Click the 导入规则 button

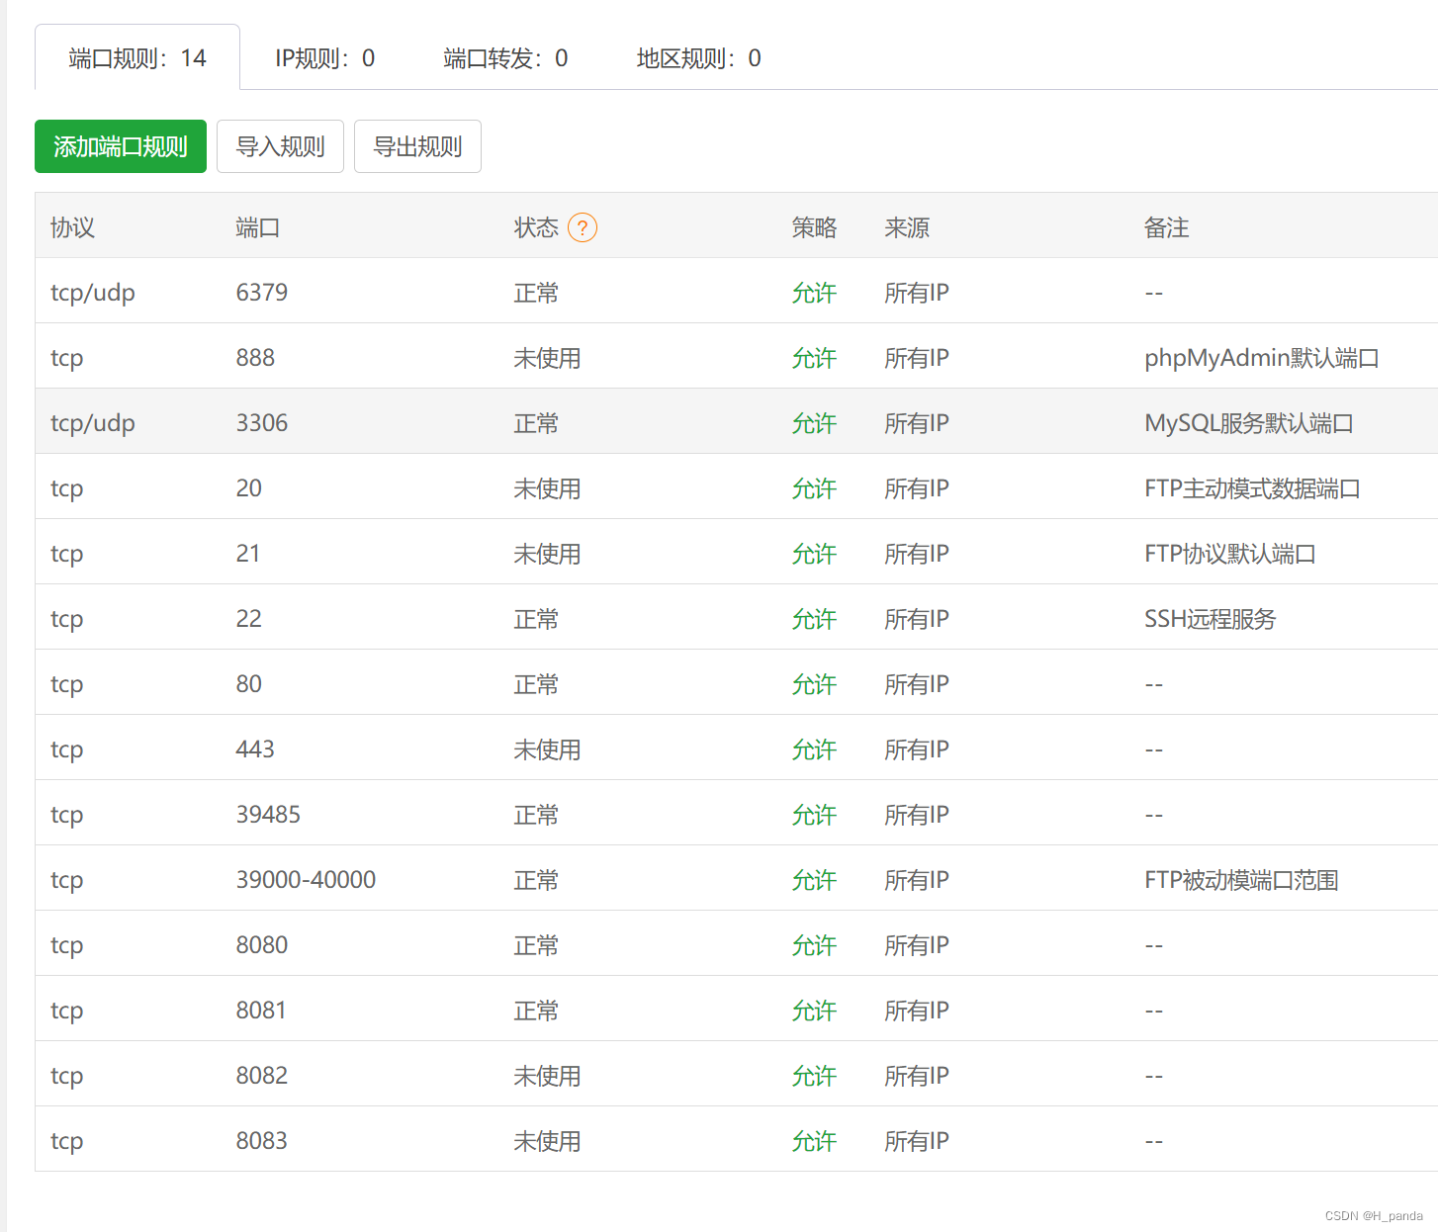[x=280, y=146]
